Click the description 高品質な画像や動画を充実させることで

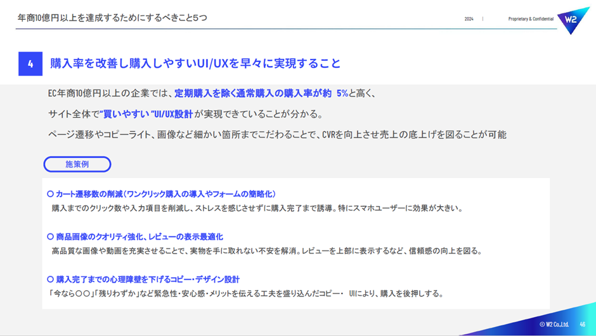(x=267, y=251)
